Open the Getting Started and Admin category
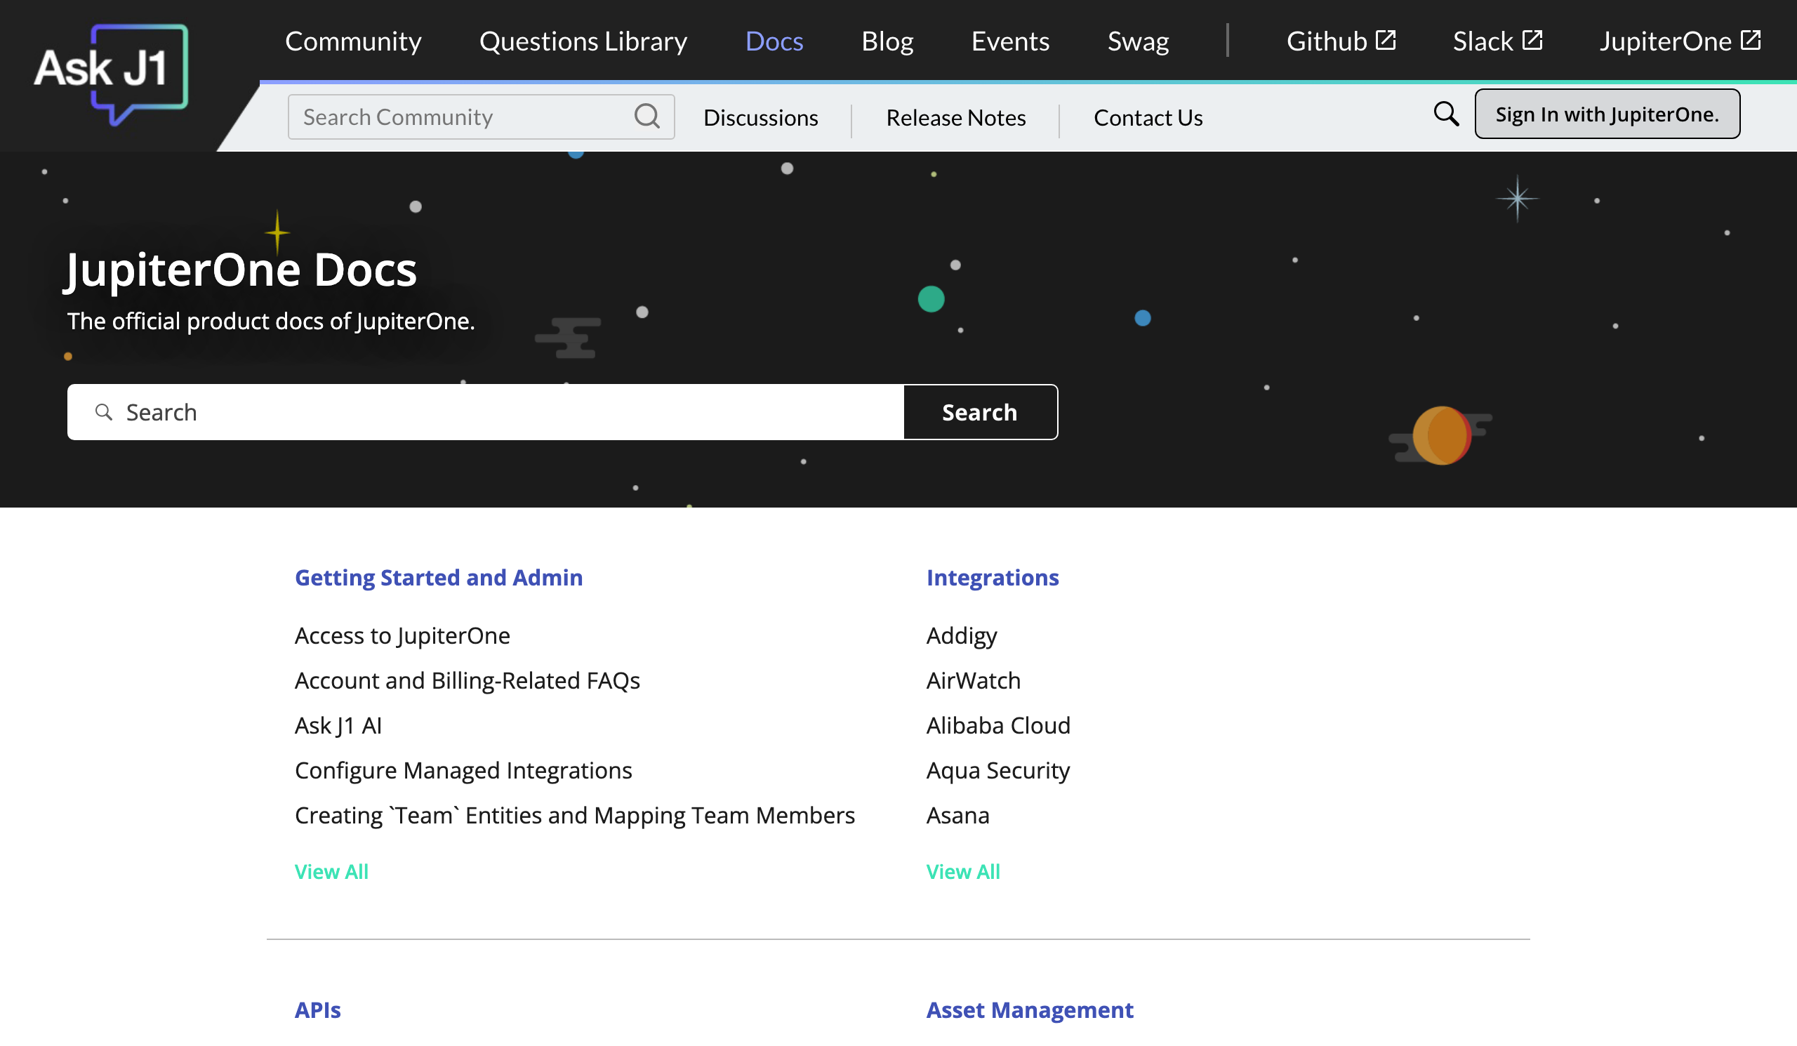The image size is (1797, 1046). pyautogui.click(x=439, y=578)
